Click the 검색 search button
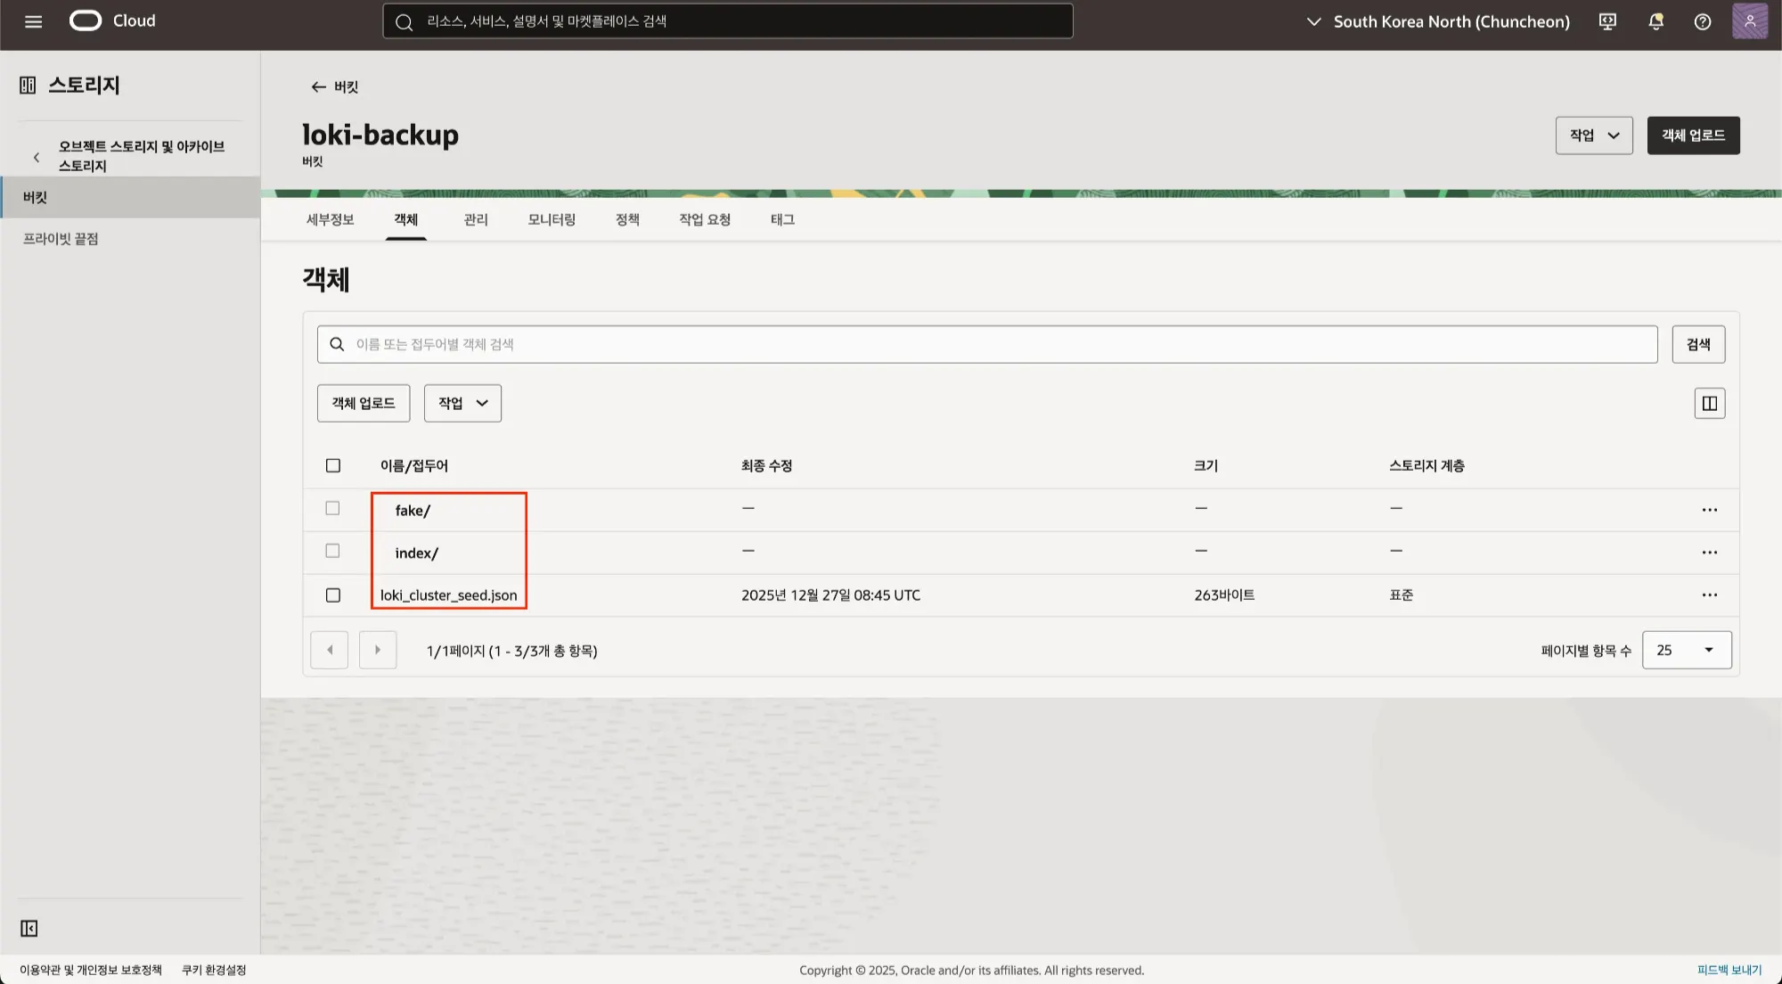Viewport: 1782px width, 984px height. coord(1697,344)
